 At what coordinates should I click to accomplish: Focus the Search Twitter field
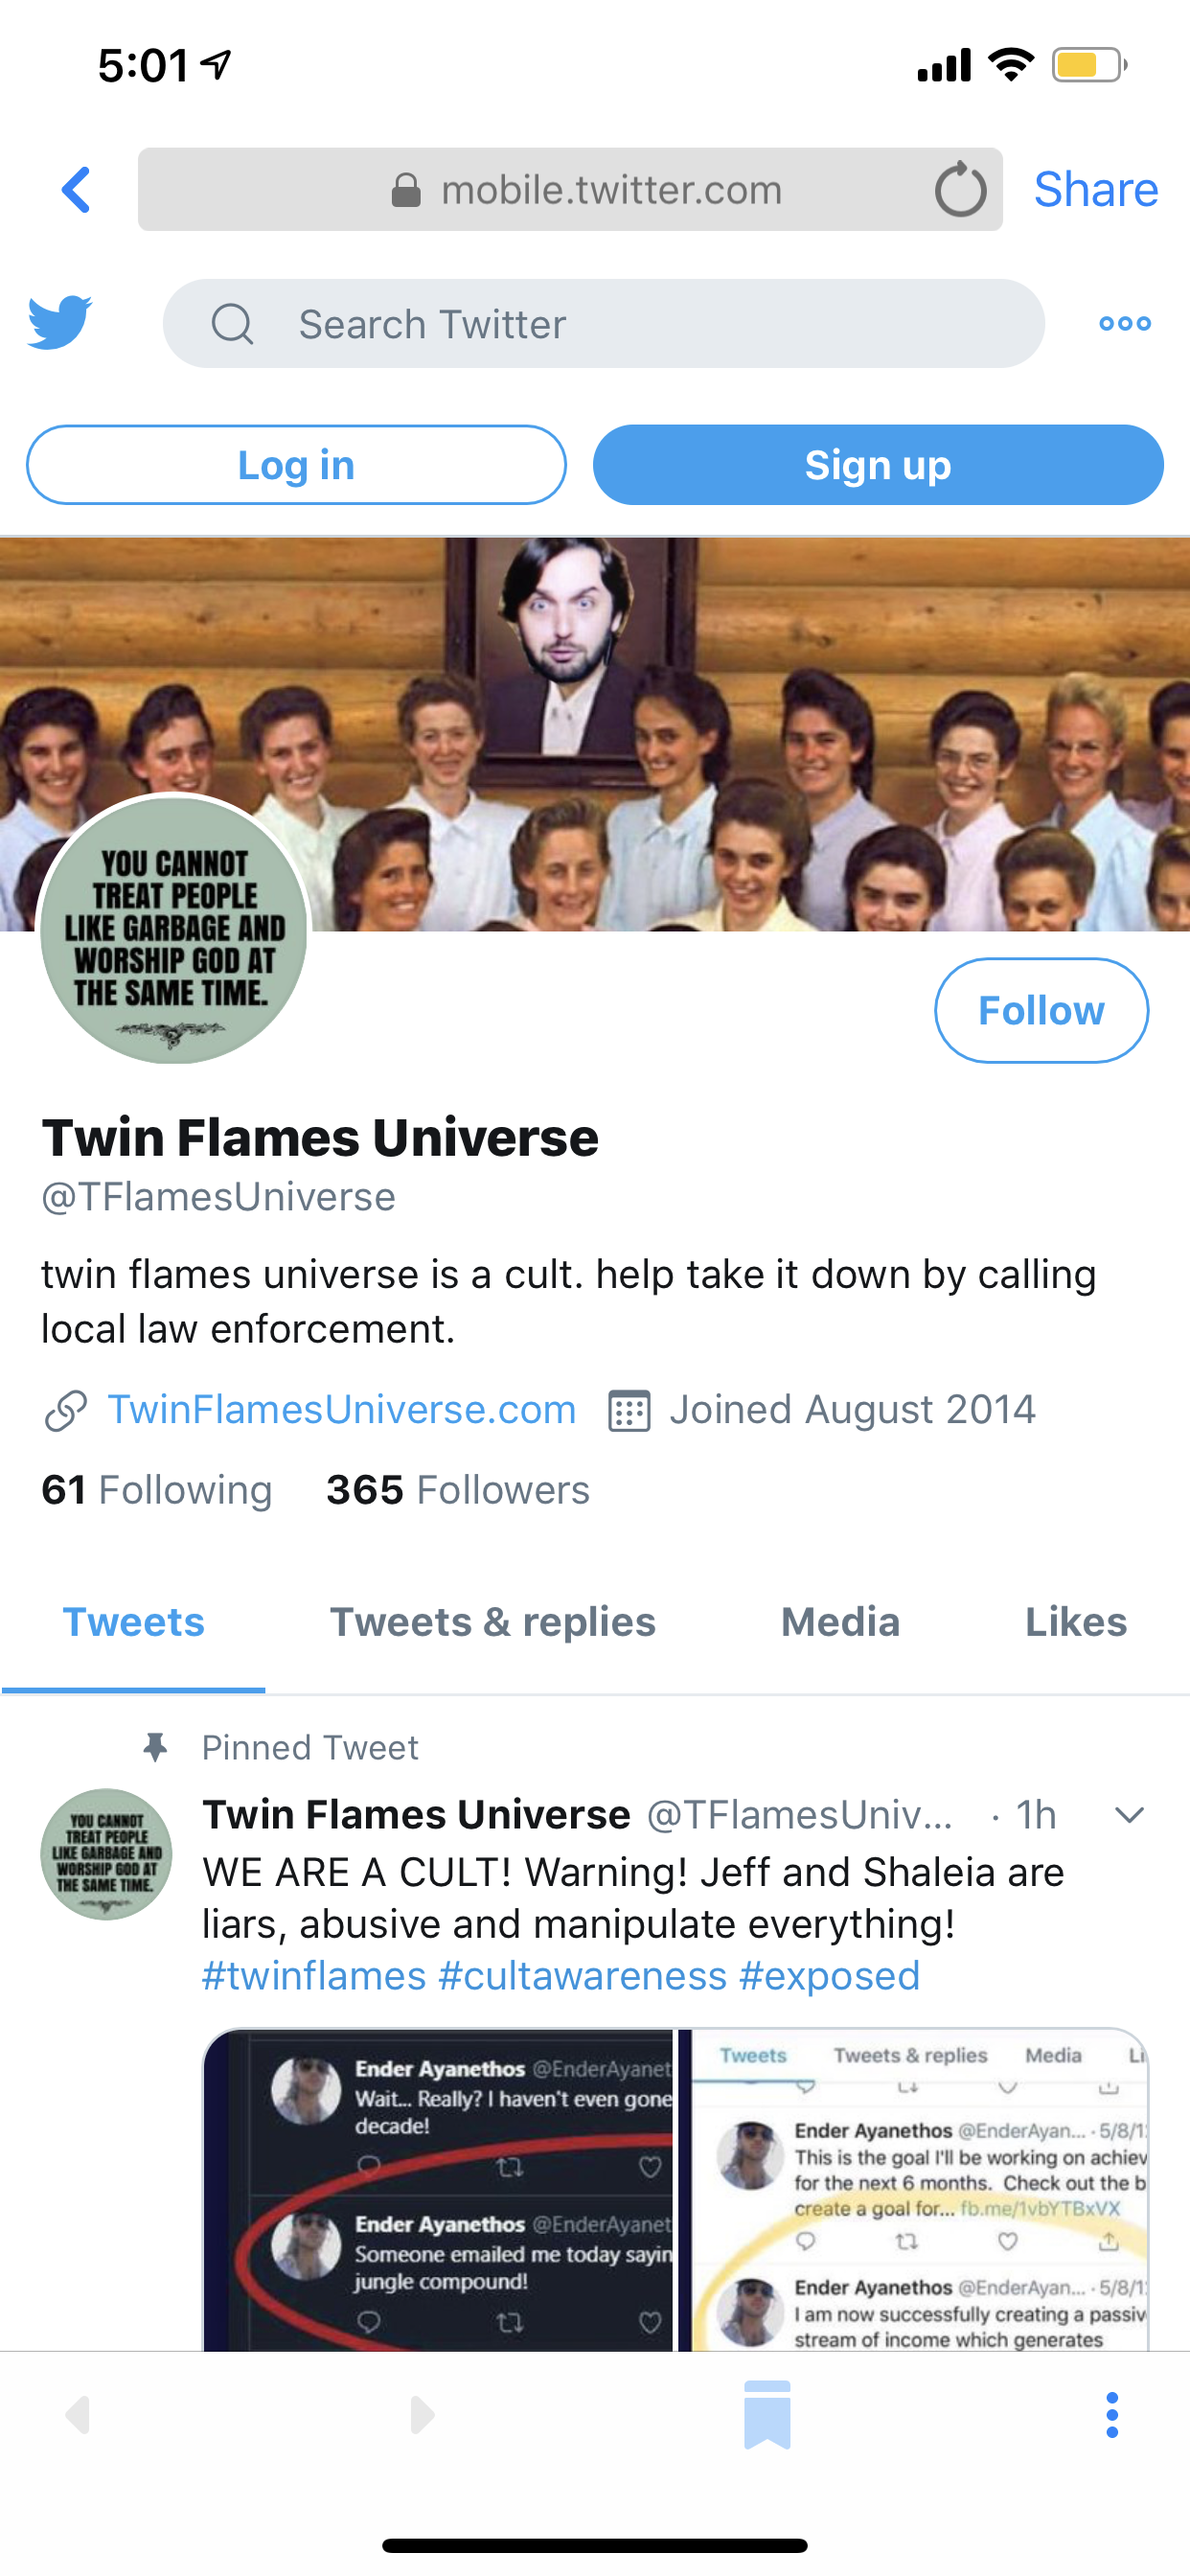pyautogui.click(x=604, y=323)
